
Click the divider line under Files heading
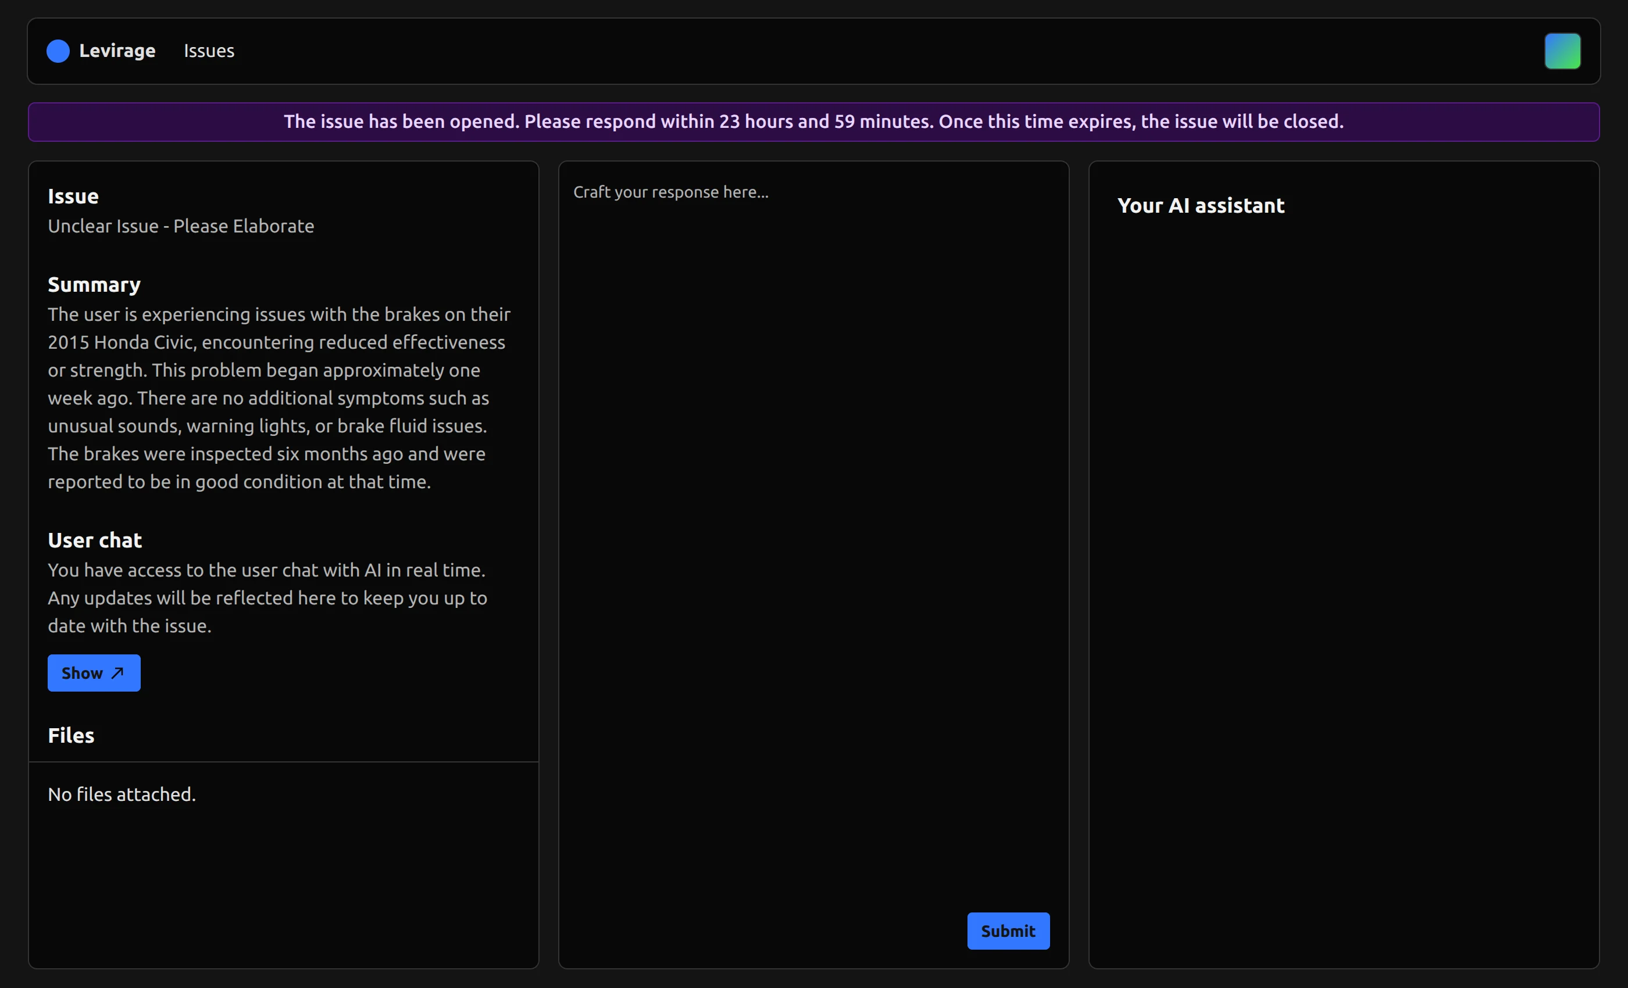pyautogui.click(x=284, y=761)
